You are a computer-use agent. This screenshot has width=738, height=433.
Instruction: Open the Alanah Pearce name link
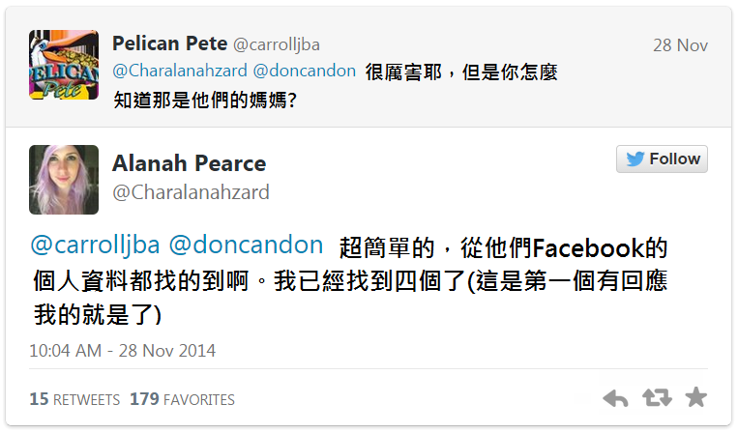click(x=189, y=162)
